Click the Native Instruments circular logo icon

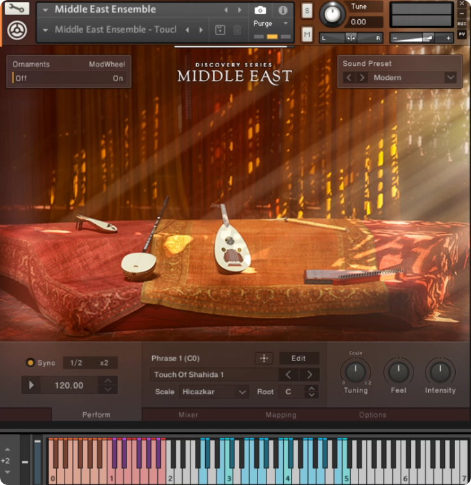tap(17, 30)
